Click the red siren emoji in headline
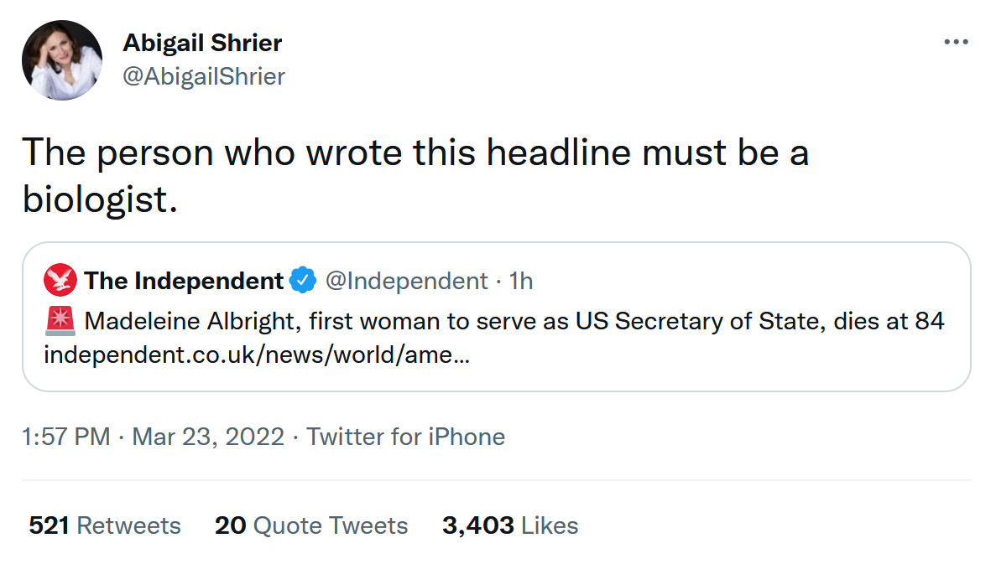Viewport: 996px width, 564px height. point(61,321)
